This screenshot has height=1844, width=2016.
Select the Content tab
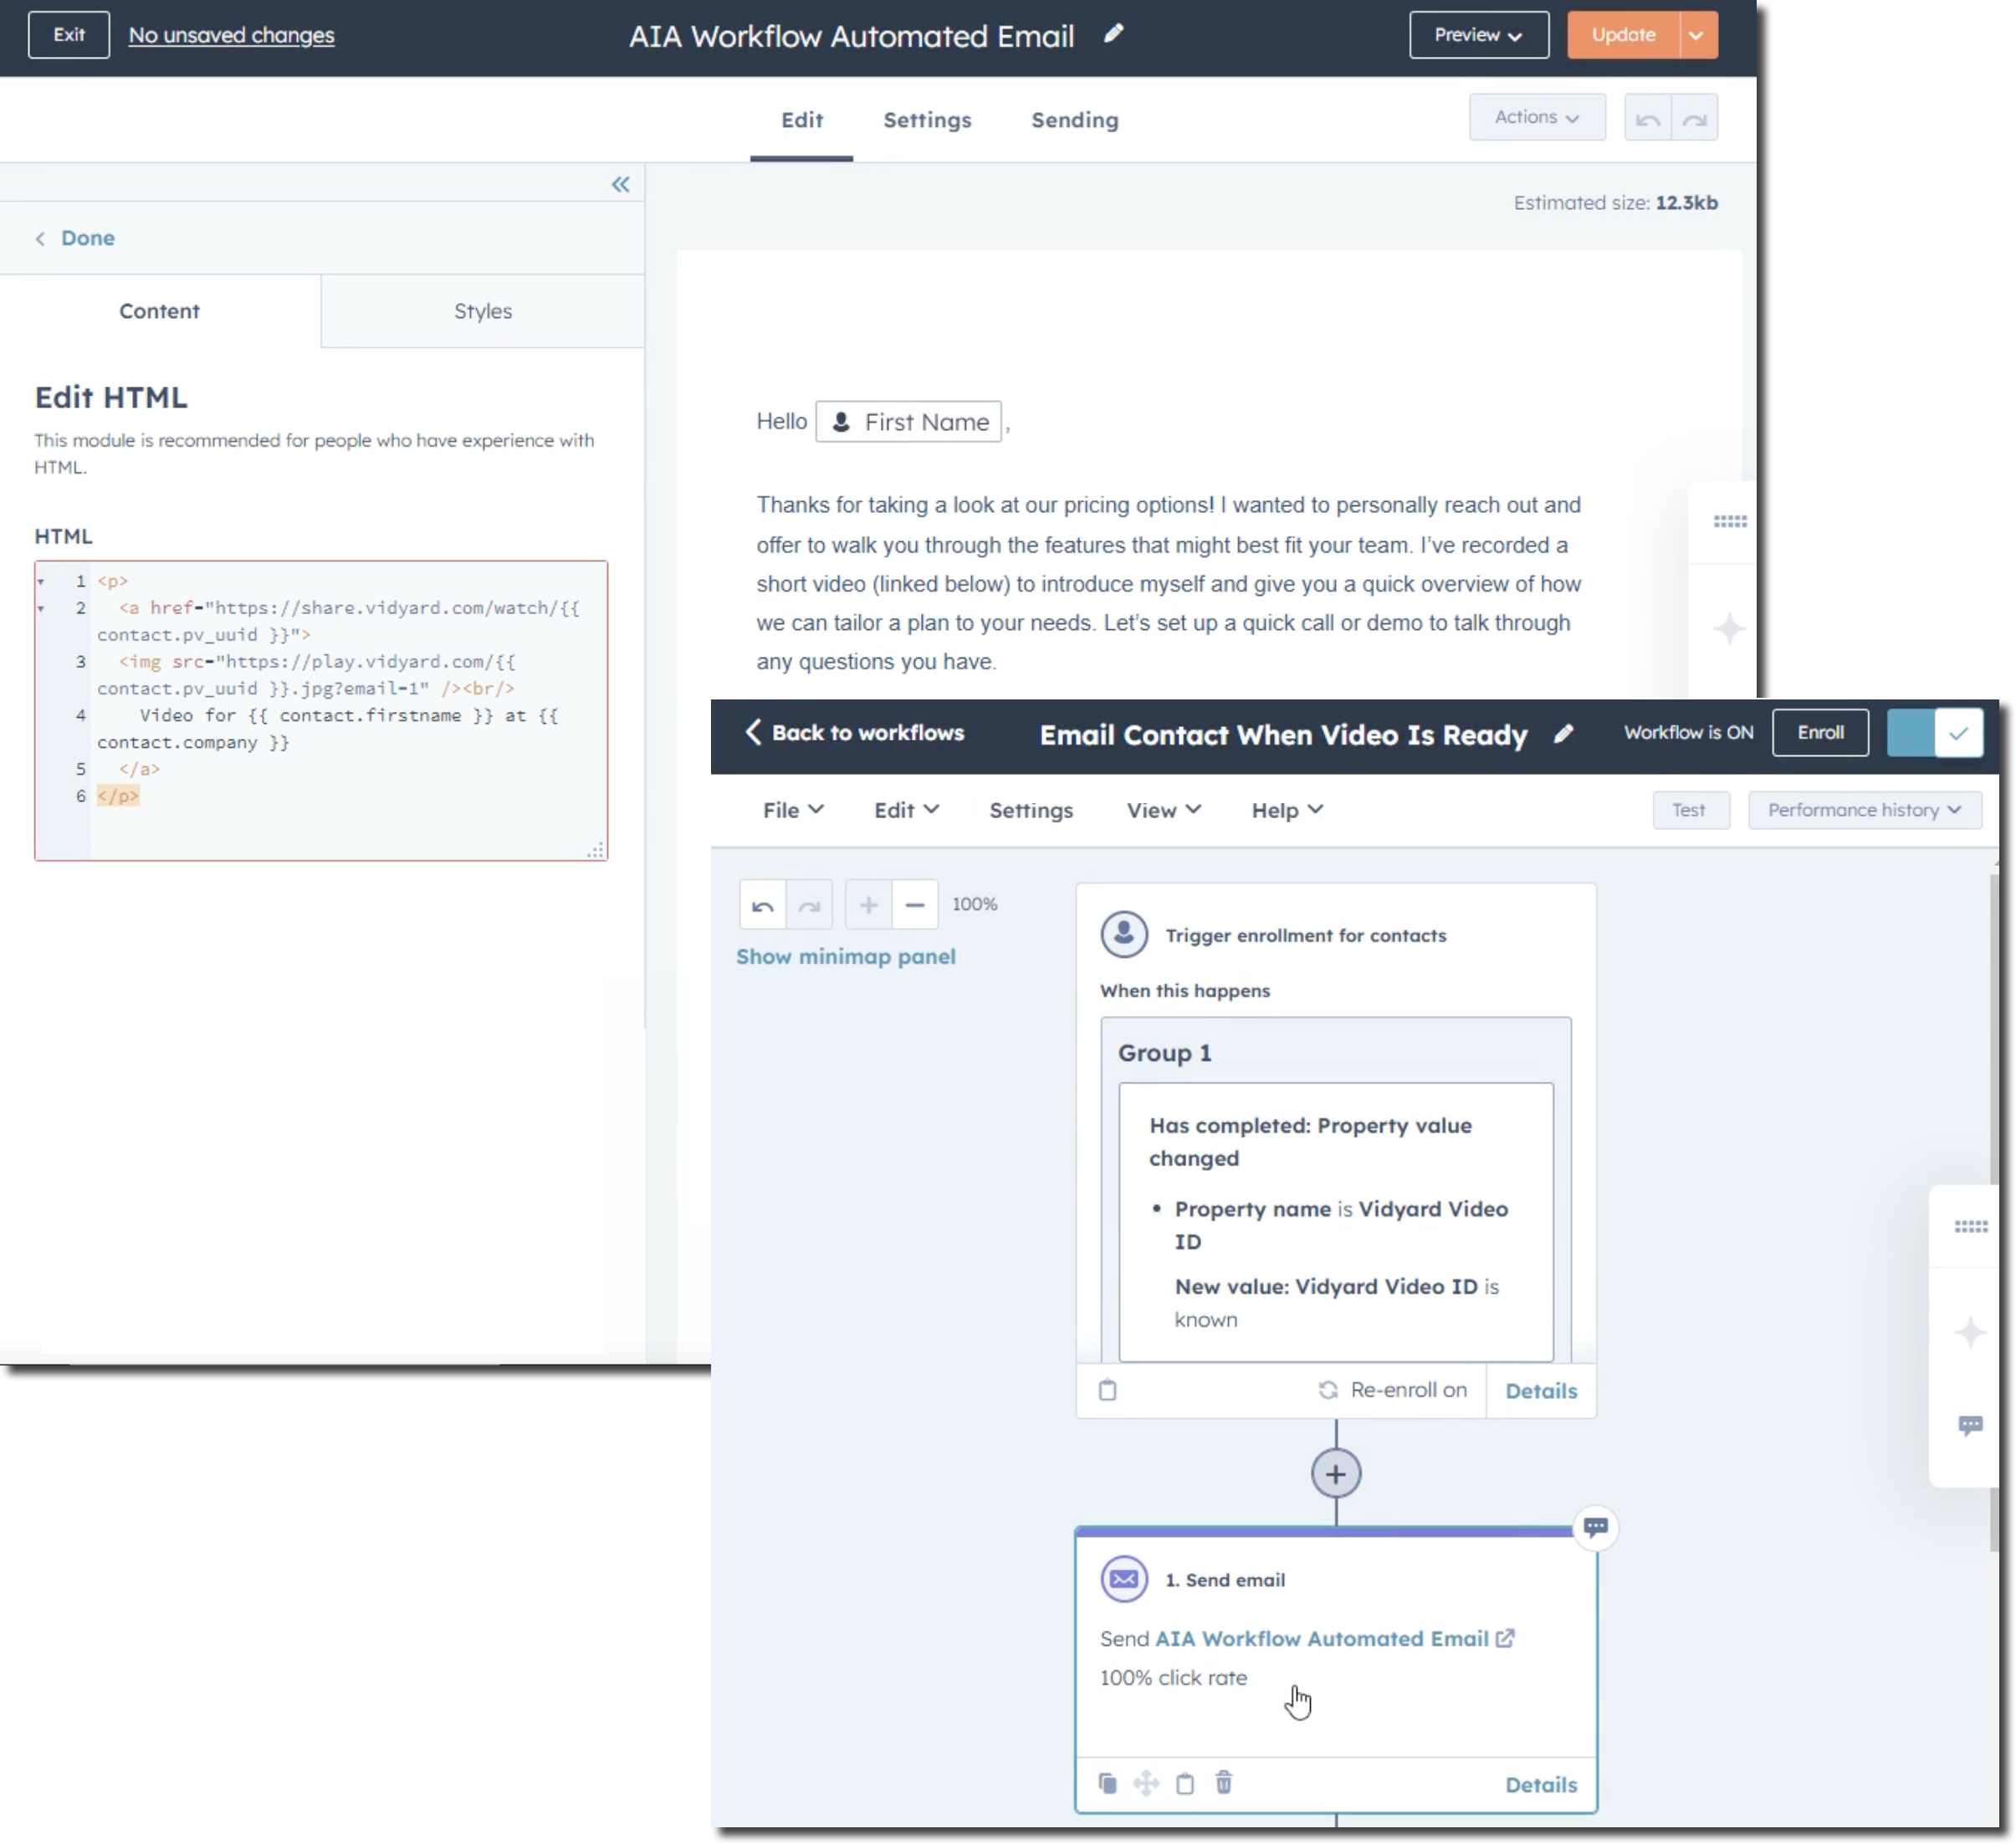160,311
